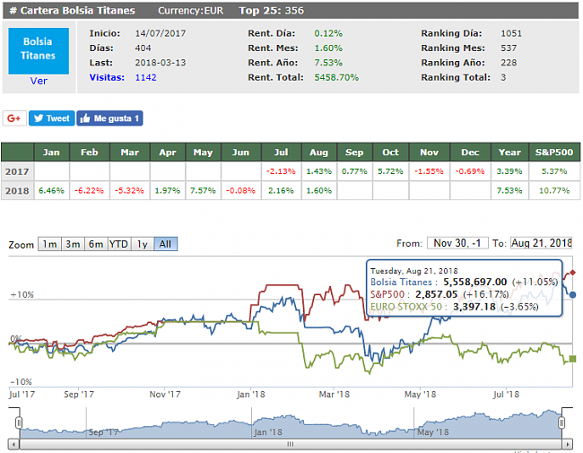The height and width of the screenshot is (453, 583).
Task: Click the Year column header
Action: (509, 152)
